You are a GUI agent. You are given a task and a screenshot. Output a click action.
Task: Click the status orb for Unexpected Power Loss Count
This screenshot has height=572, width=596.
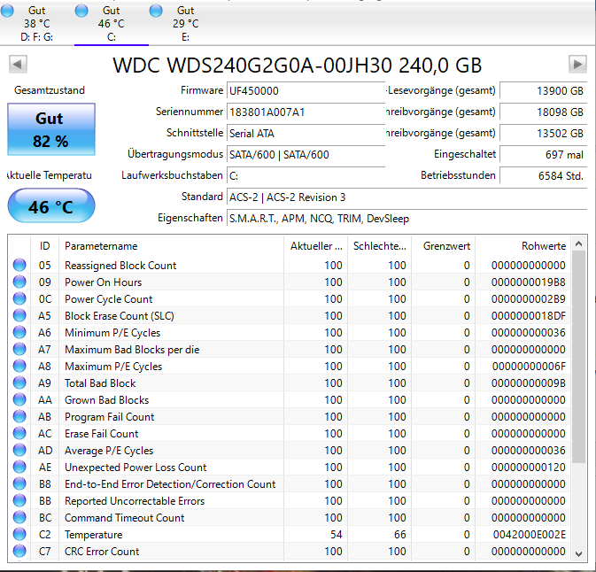pyautogui.click(x=19, y=467)
